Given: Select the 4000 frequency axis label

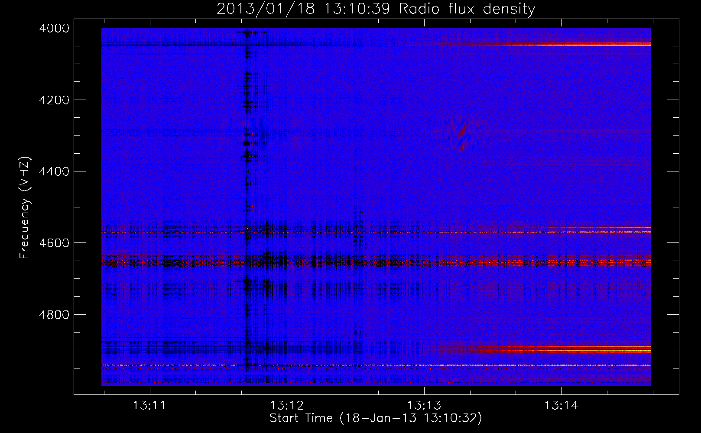Looking at the screenshot, I should (54, 28).
